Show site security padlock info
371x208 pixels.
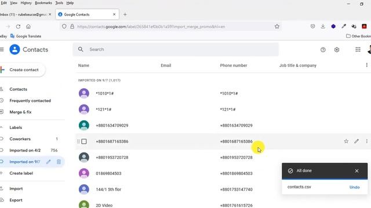72,27
